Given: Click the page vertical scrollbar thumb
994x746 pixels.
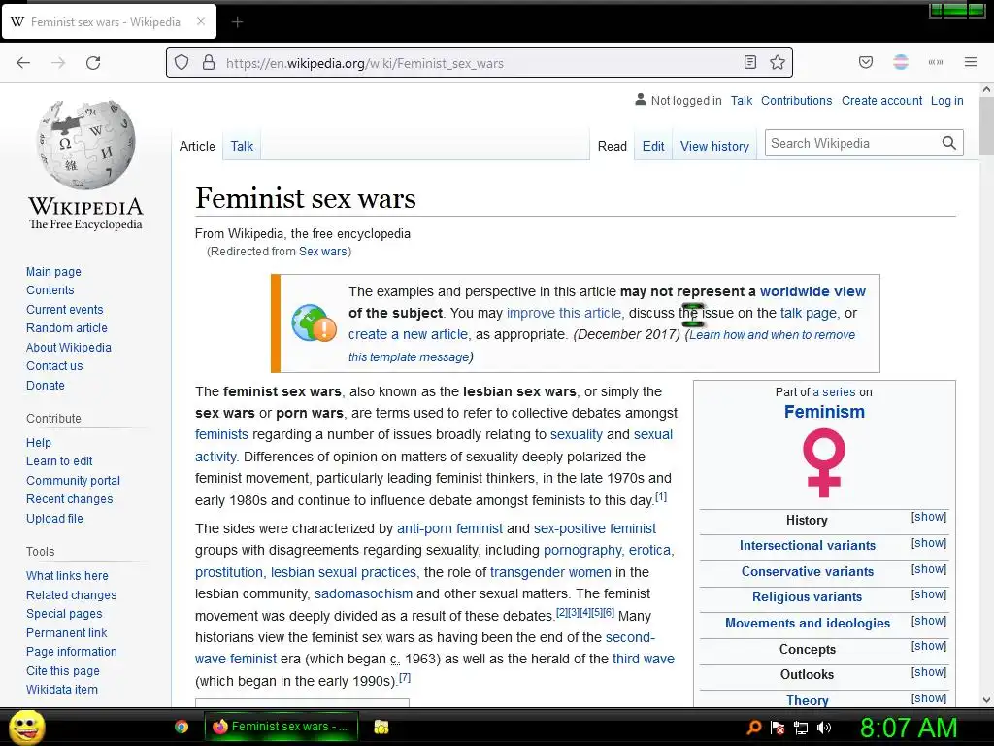Looking at the screenshot, I should [x=986, y=127].
